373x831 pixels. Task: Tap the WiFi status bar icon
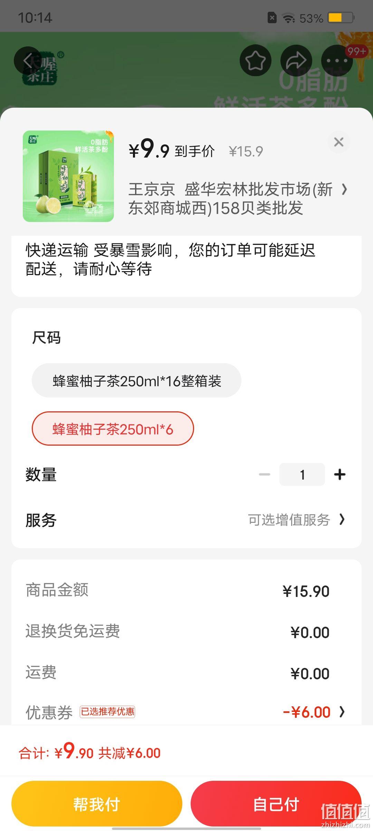tap(288, 18)
